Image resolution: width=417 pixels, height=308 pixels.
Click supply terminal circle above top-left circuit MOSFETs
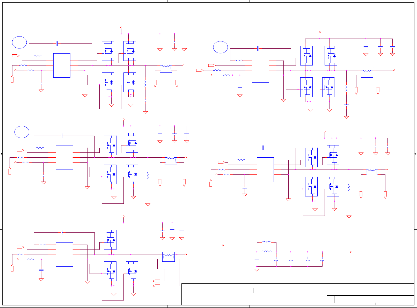point(121,27)
